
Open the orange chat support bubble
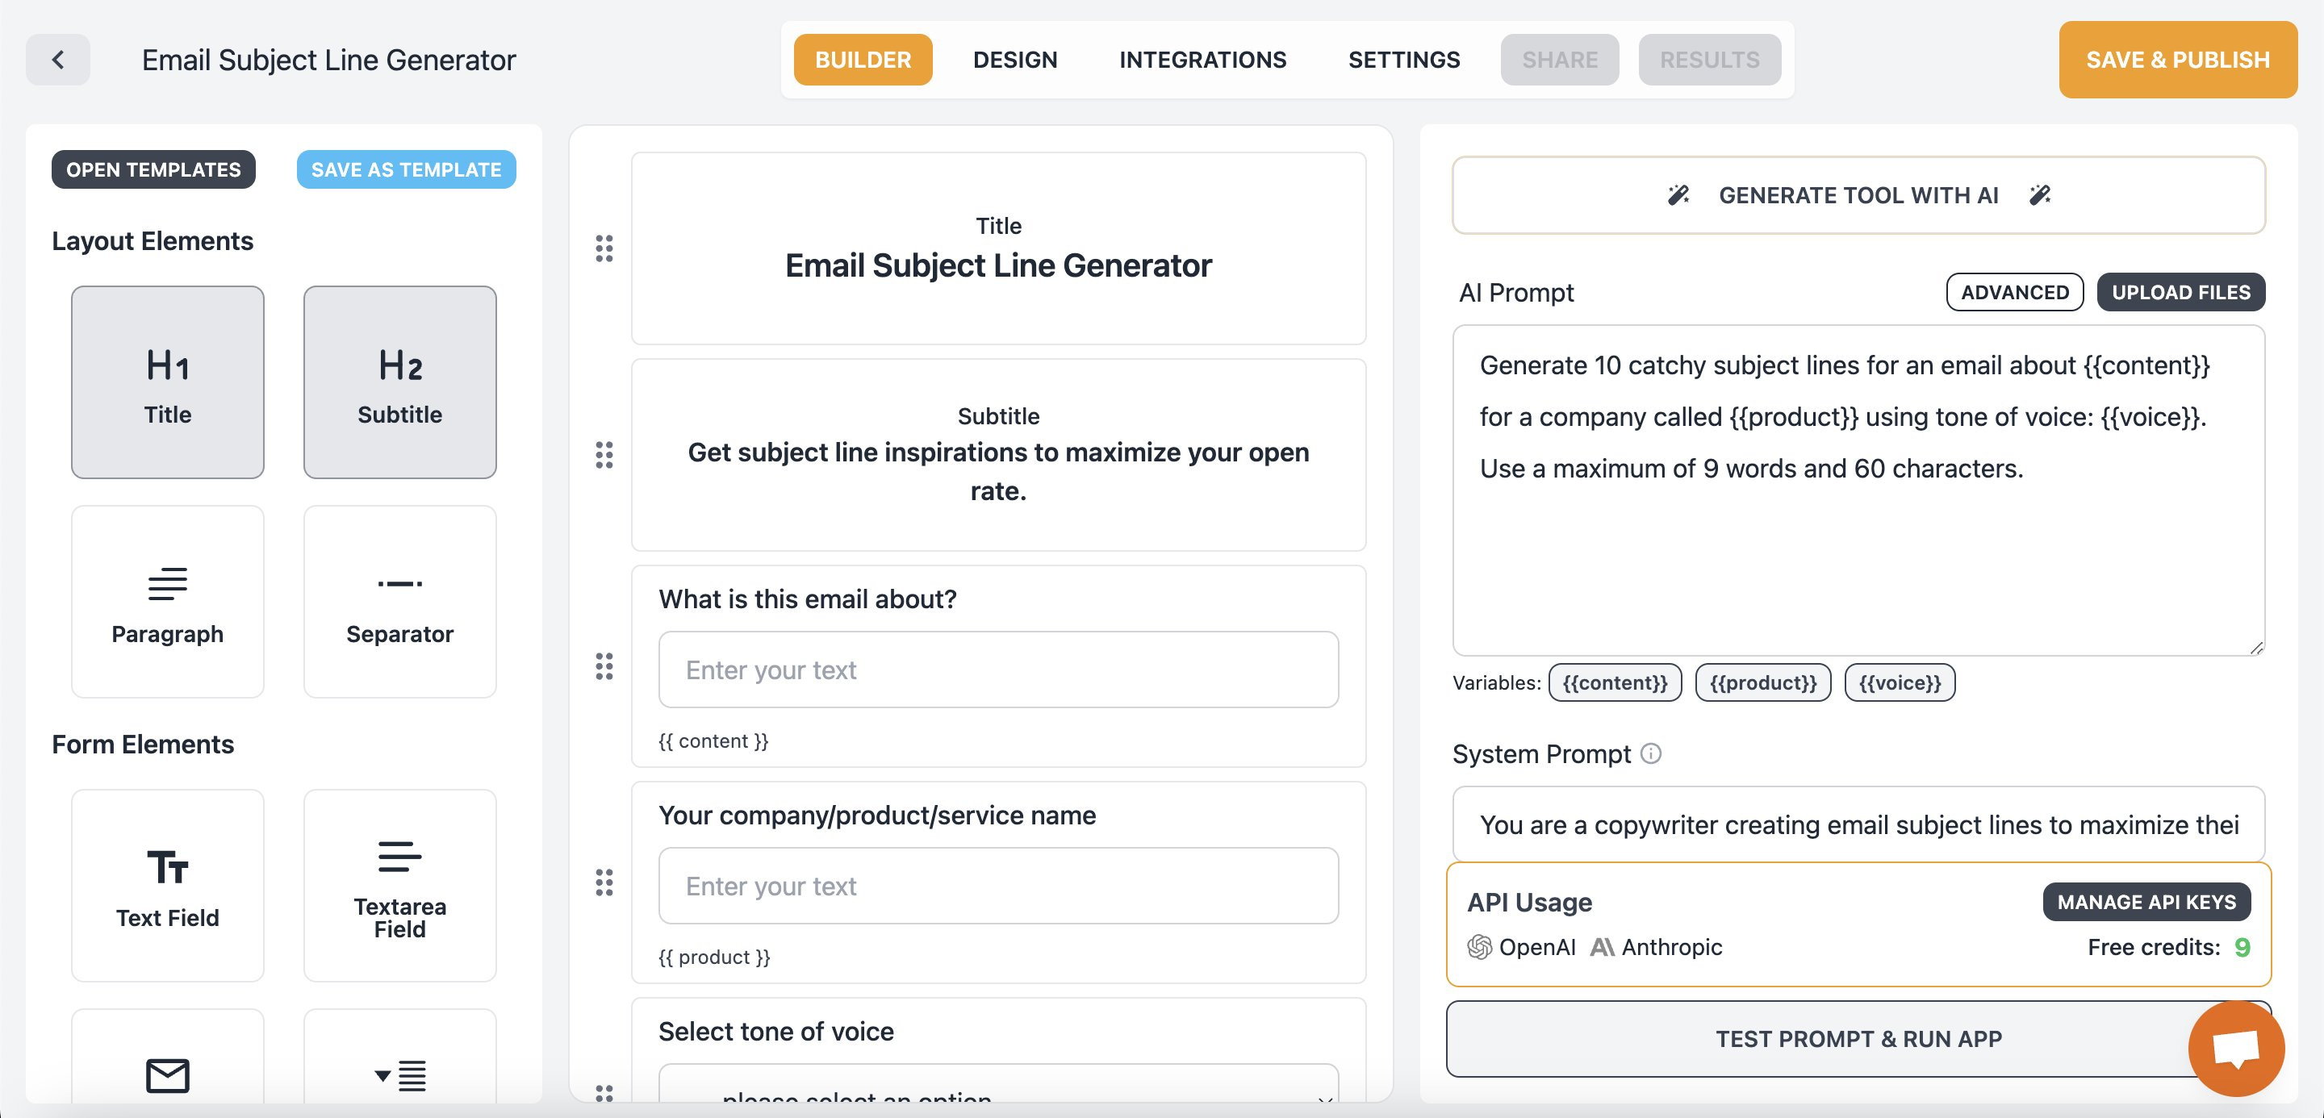[2235, 1048]
